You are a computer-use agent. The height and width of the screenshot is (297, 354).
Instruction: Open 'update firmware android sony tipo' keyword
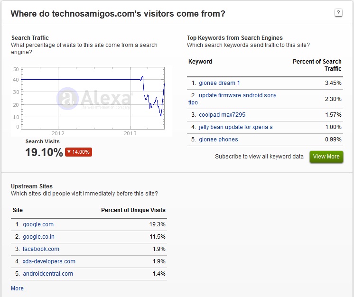coord(233,99)
